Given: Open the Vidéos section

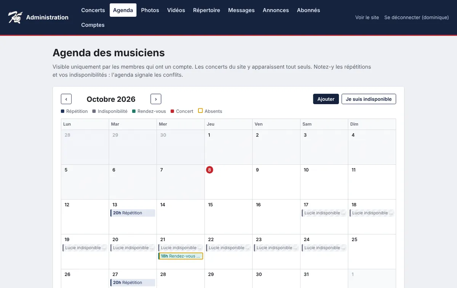Looking at the screenshot, I should [176, 10].
